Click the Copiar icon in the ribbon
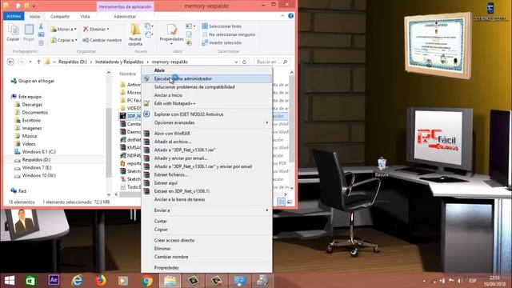Image resolution: width=512 pixels, height=288 pixels. [13, 33]
